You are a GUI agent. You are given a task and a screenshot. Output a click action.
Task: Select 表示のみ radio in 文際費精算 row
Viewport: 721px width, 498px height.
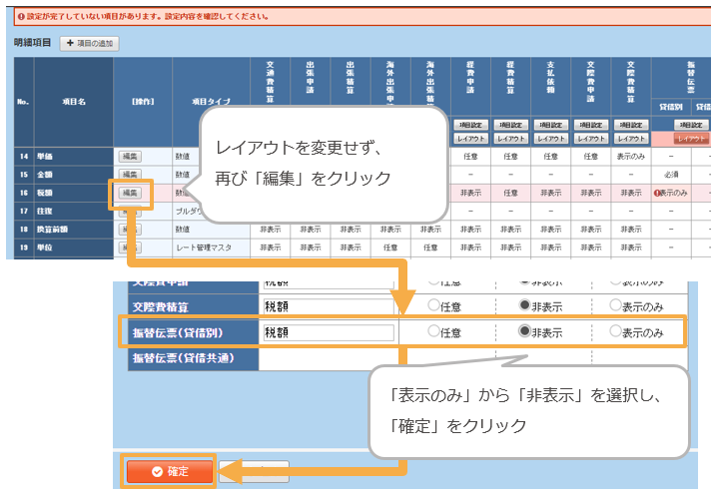point(614,305)
